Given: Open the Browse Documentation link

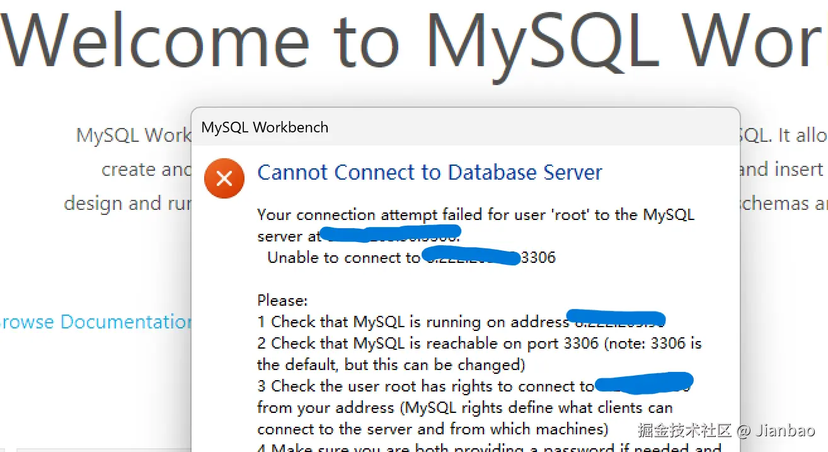Looking at the screenshot, I should 95,322.
